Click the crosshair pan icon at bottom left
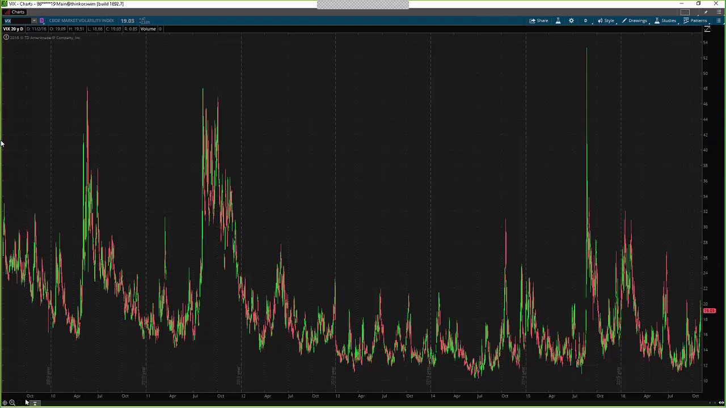 pyautogui.click(x=5, y=403)
